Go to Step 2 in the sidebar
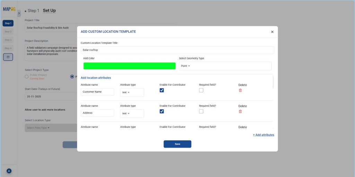This screenshot has height=177, width=355. (x=8, y=32)
